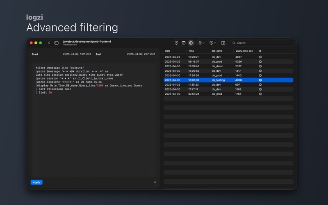Screen dimensions: 328x205
Task: Open arrow icon in row 2027
Action: 260,66
